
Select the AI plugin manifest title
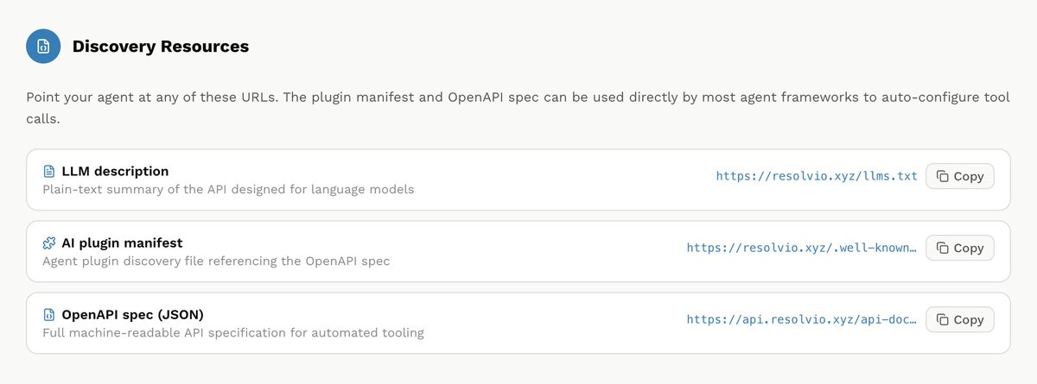coord(122,243)
